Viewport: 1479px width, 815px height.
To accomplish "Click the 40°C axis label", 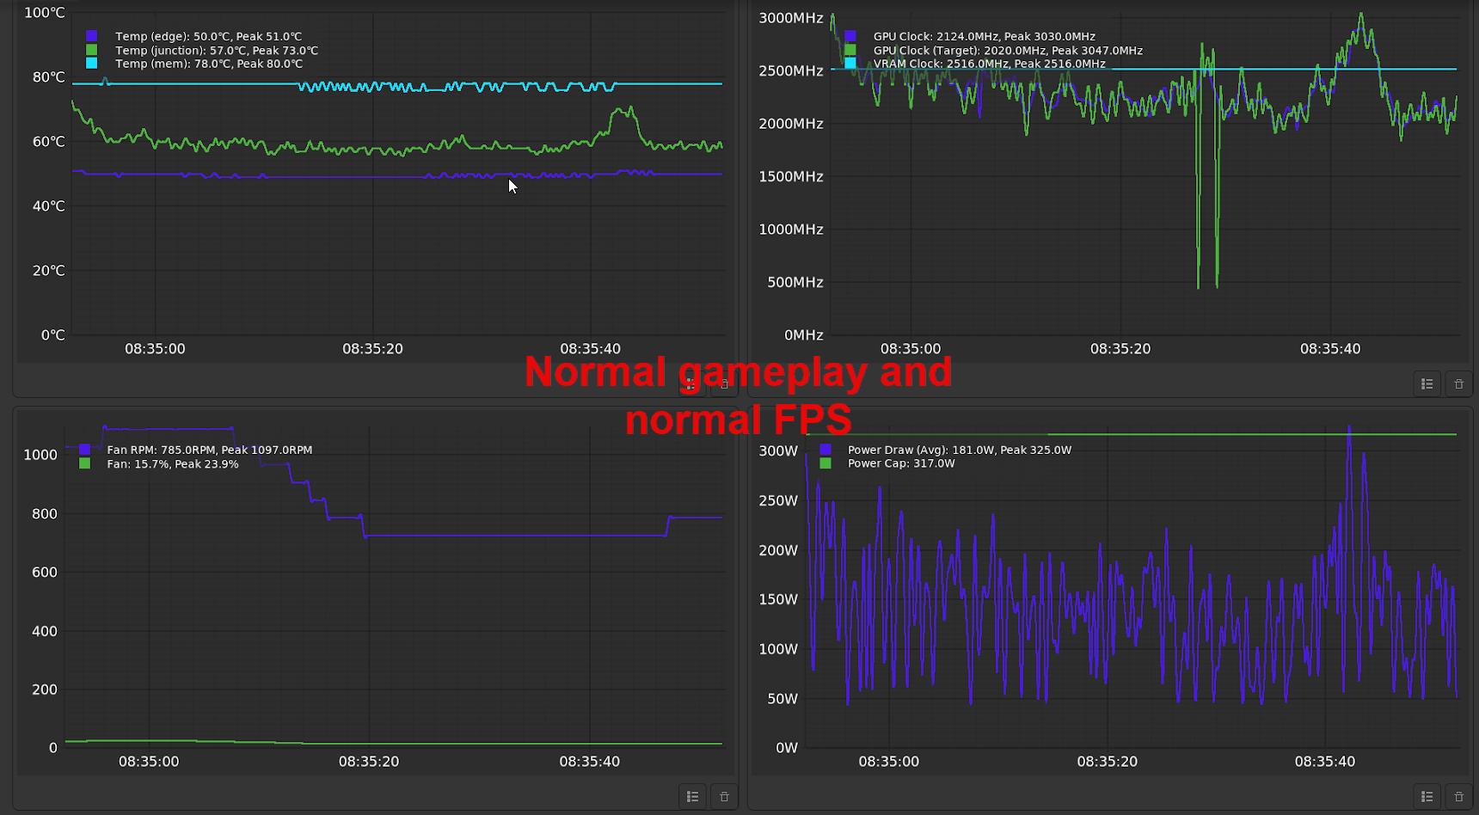I will coord(49,206).
